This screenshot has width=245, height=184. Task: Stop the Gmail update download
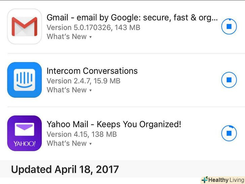click(x=229, y=27)
